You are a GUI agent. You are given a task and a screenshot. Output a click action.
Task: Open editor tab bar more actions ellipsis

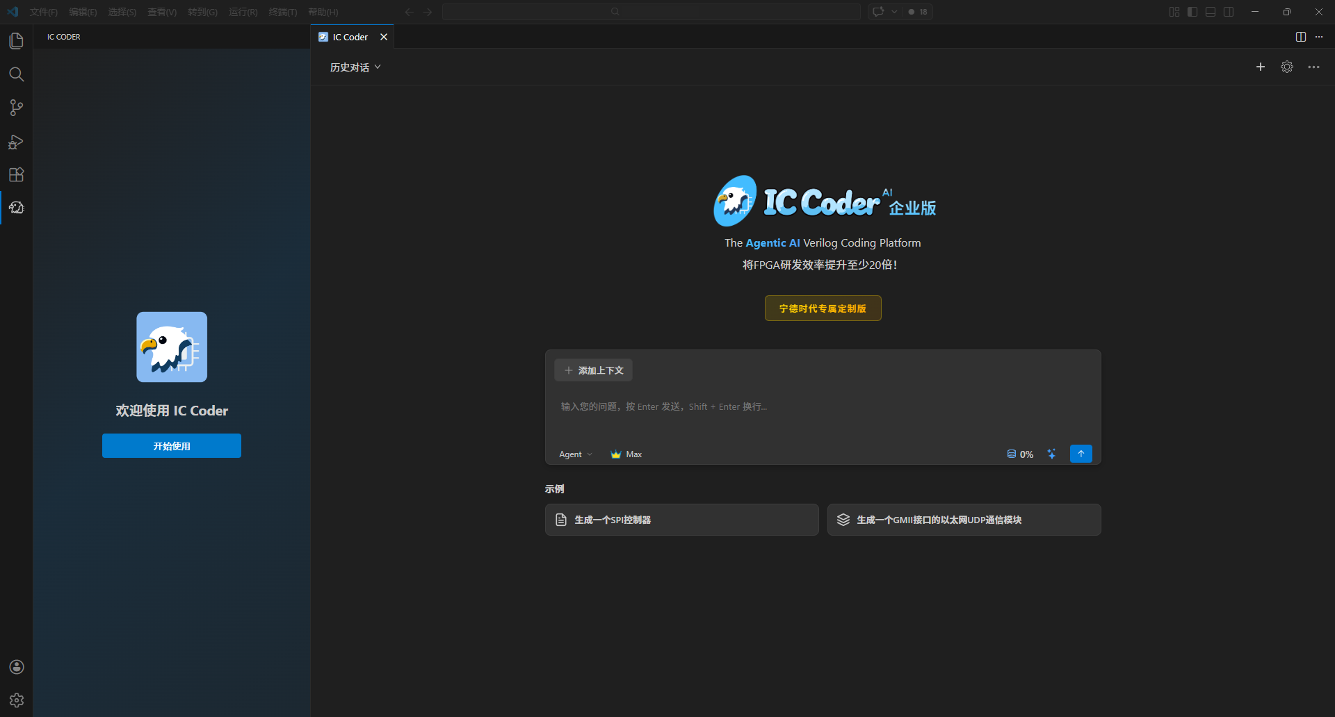click(x=1319, y=37)
